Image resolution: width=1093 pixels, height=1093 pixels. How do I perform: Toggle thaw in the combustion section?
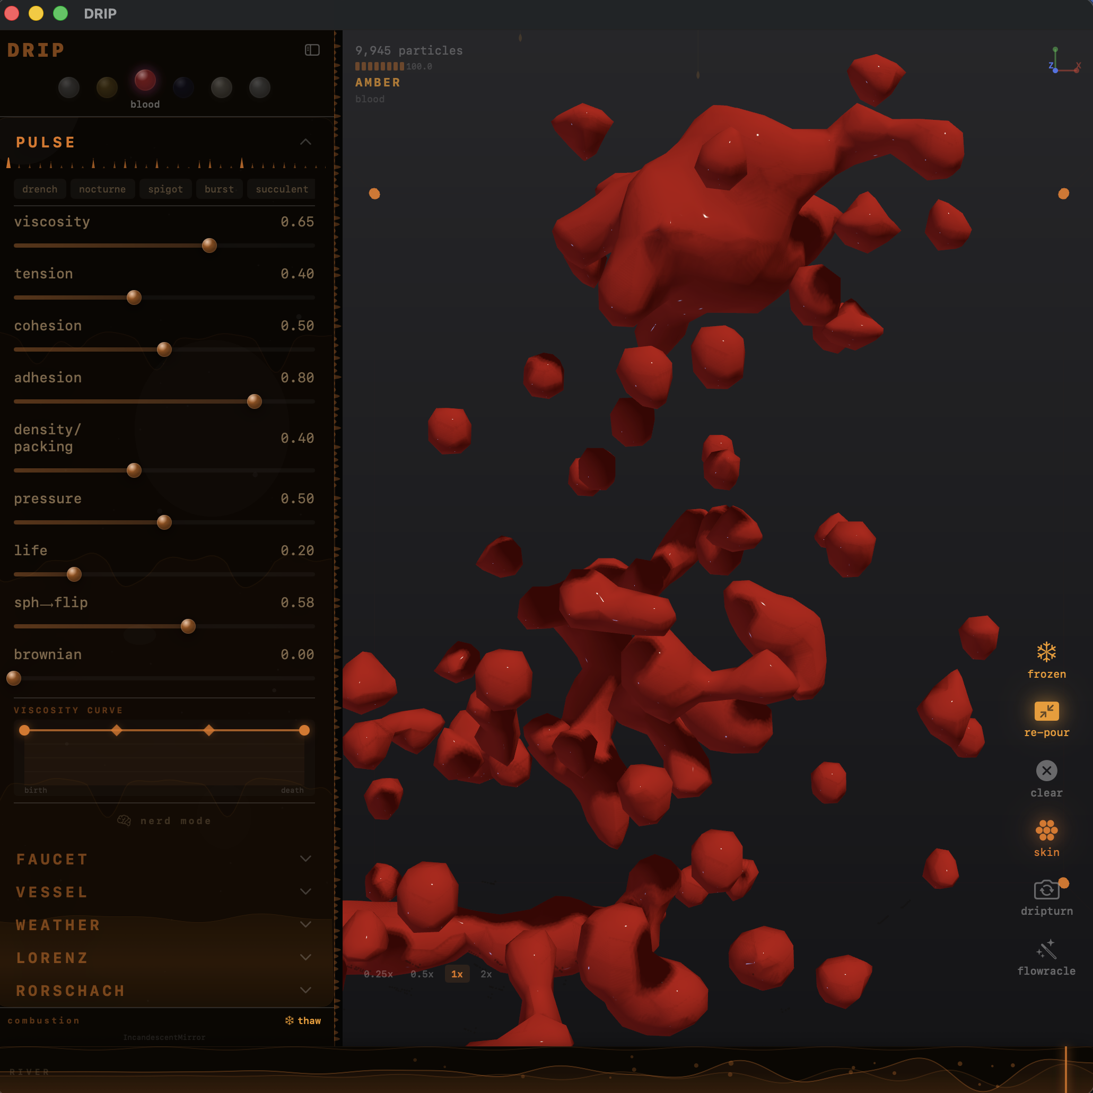(x=303, y=1020)
